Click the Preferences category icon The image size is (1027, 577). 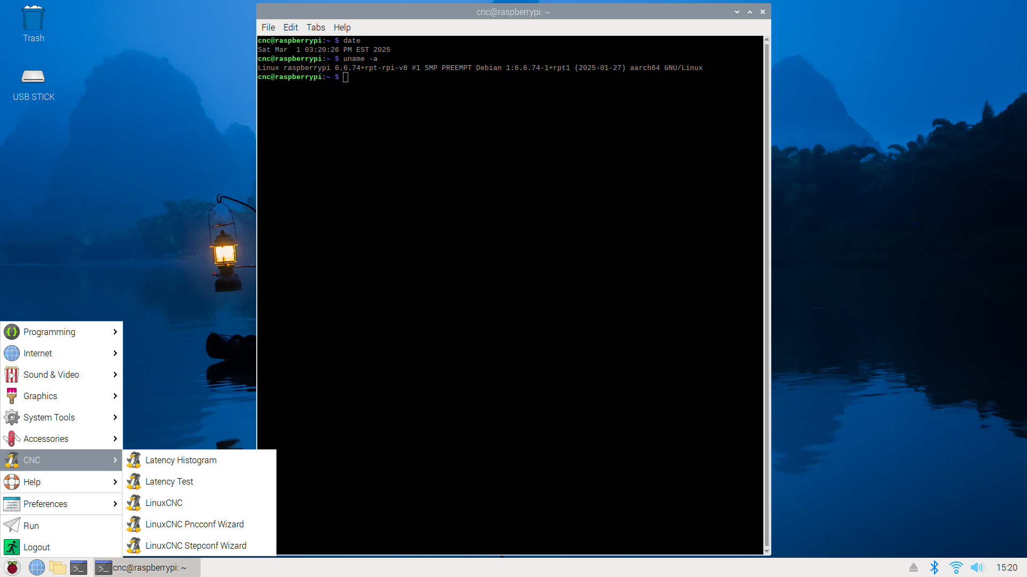(12, 504)
